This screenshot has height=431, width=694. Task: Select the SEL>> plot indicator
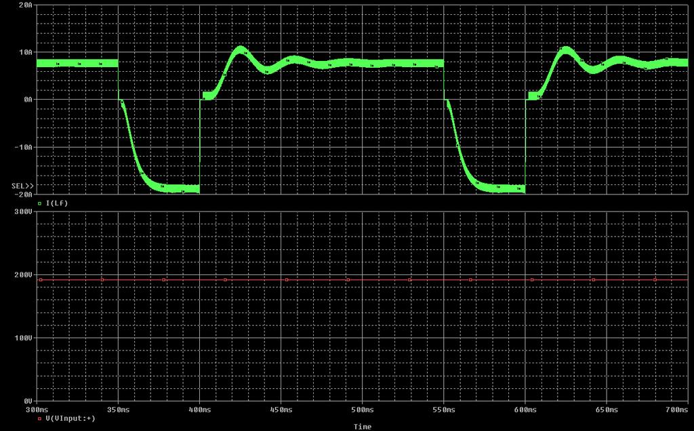pyautogui.click(x=22, y=186)
